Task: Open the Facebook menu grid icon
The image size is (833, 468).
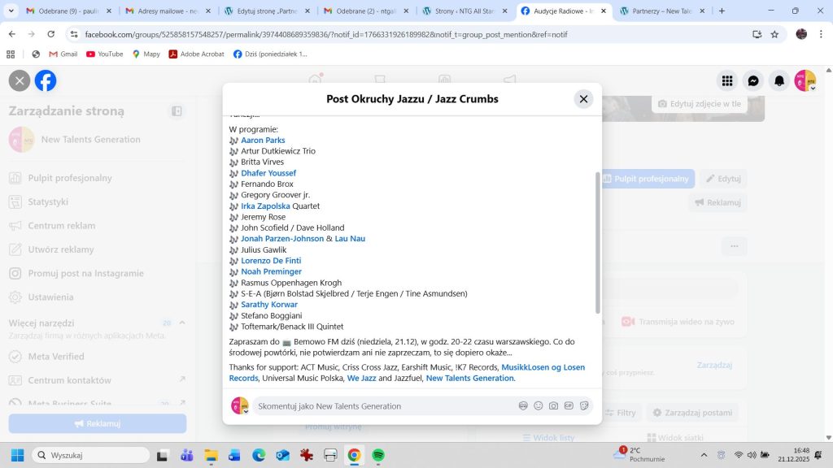Action: click(727, 80)
